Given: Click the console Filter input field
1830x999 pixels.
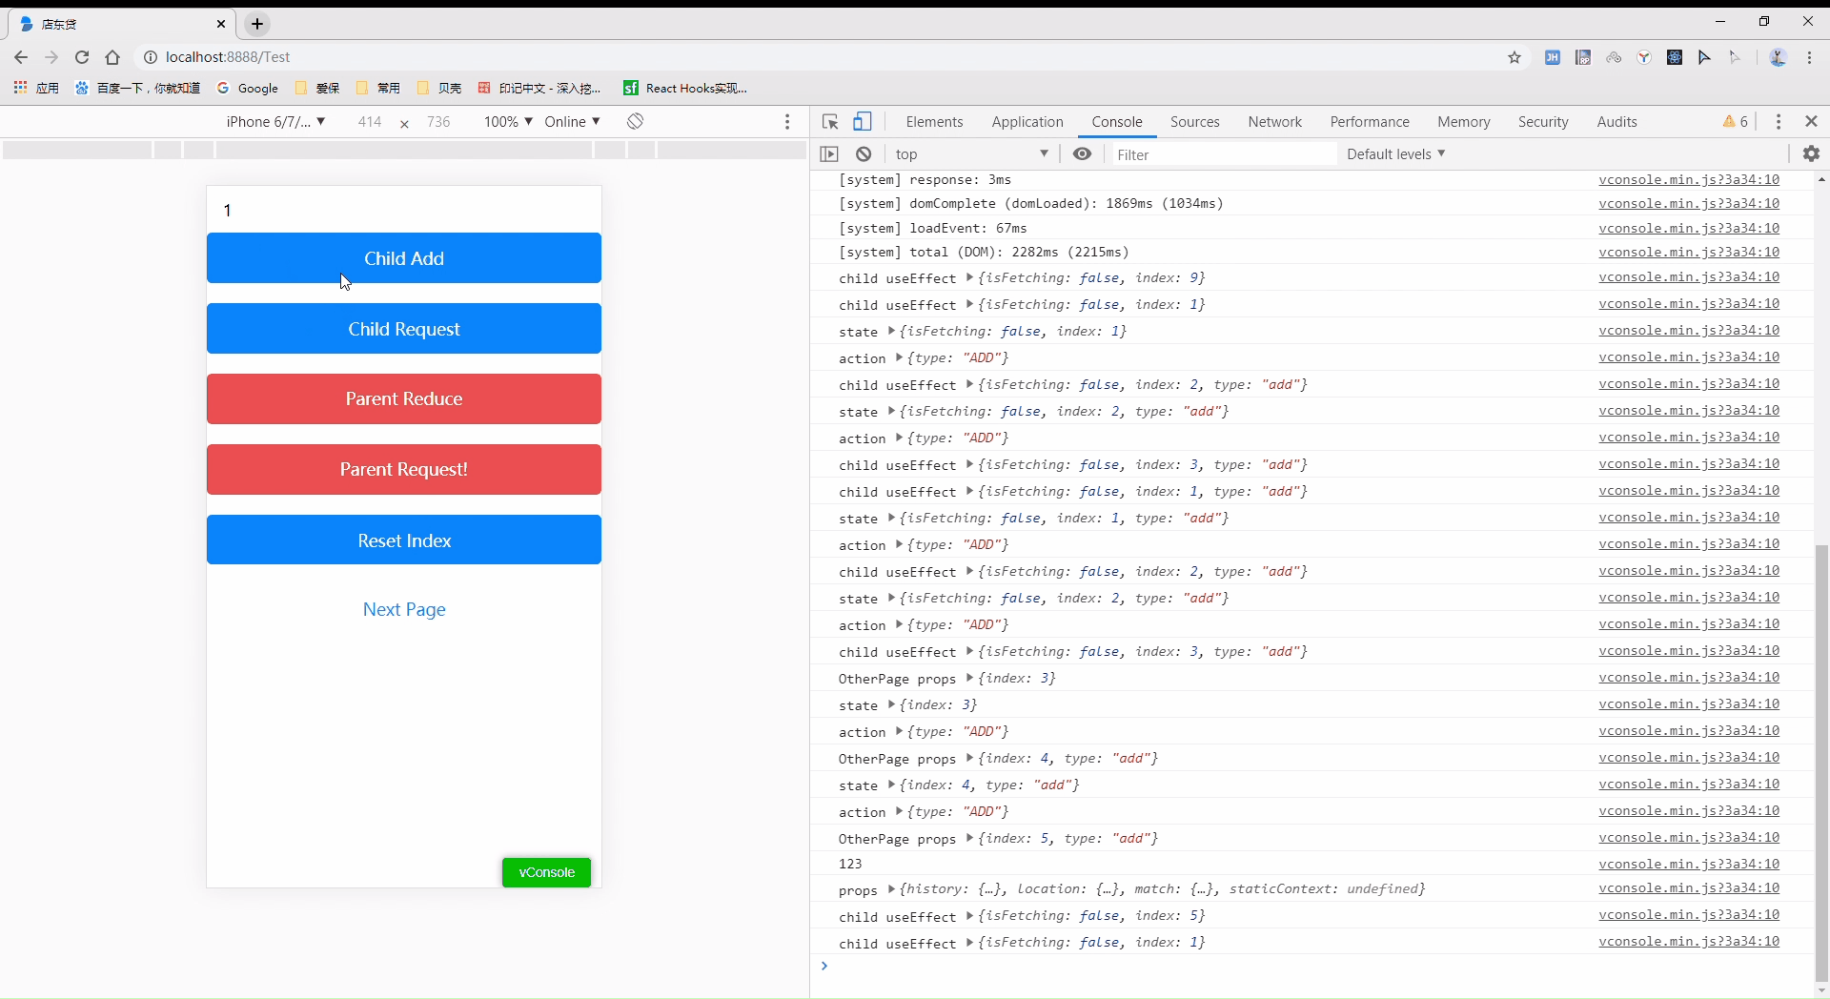Looking at the screenshot, I should click(1223, 154).
